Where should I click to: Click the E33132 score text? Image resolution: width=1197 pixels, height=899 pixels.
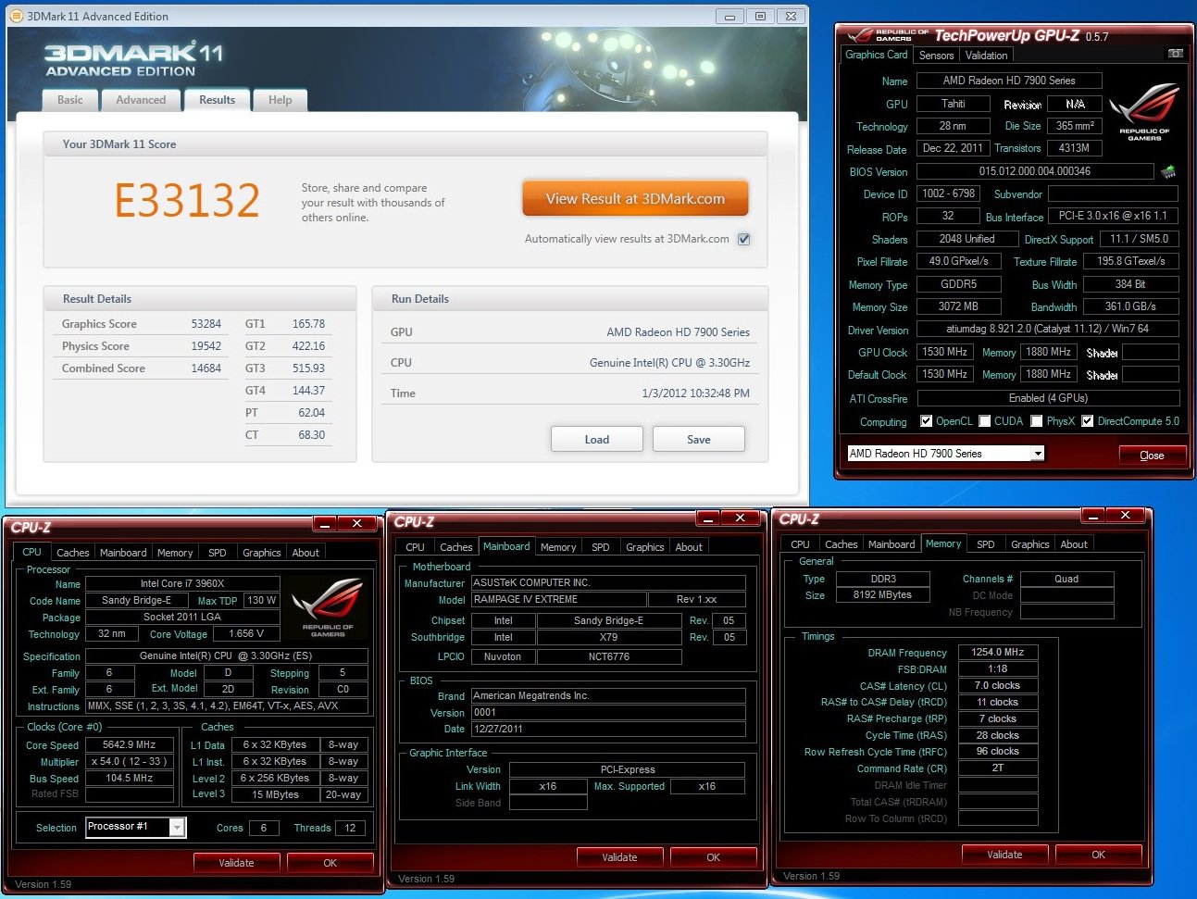coord(187,200)
